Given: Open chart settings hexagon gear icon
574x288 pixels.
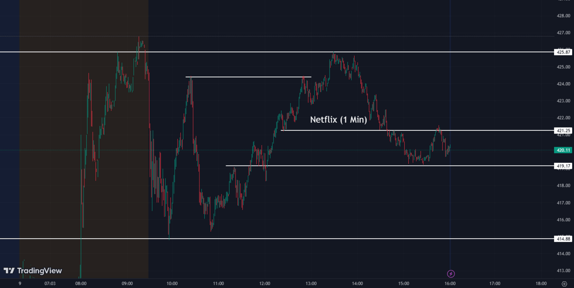Looking at the screenshot, I should (x=564, y=284).
